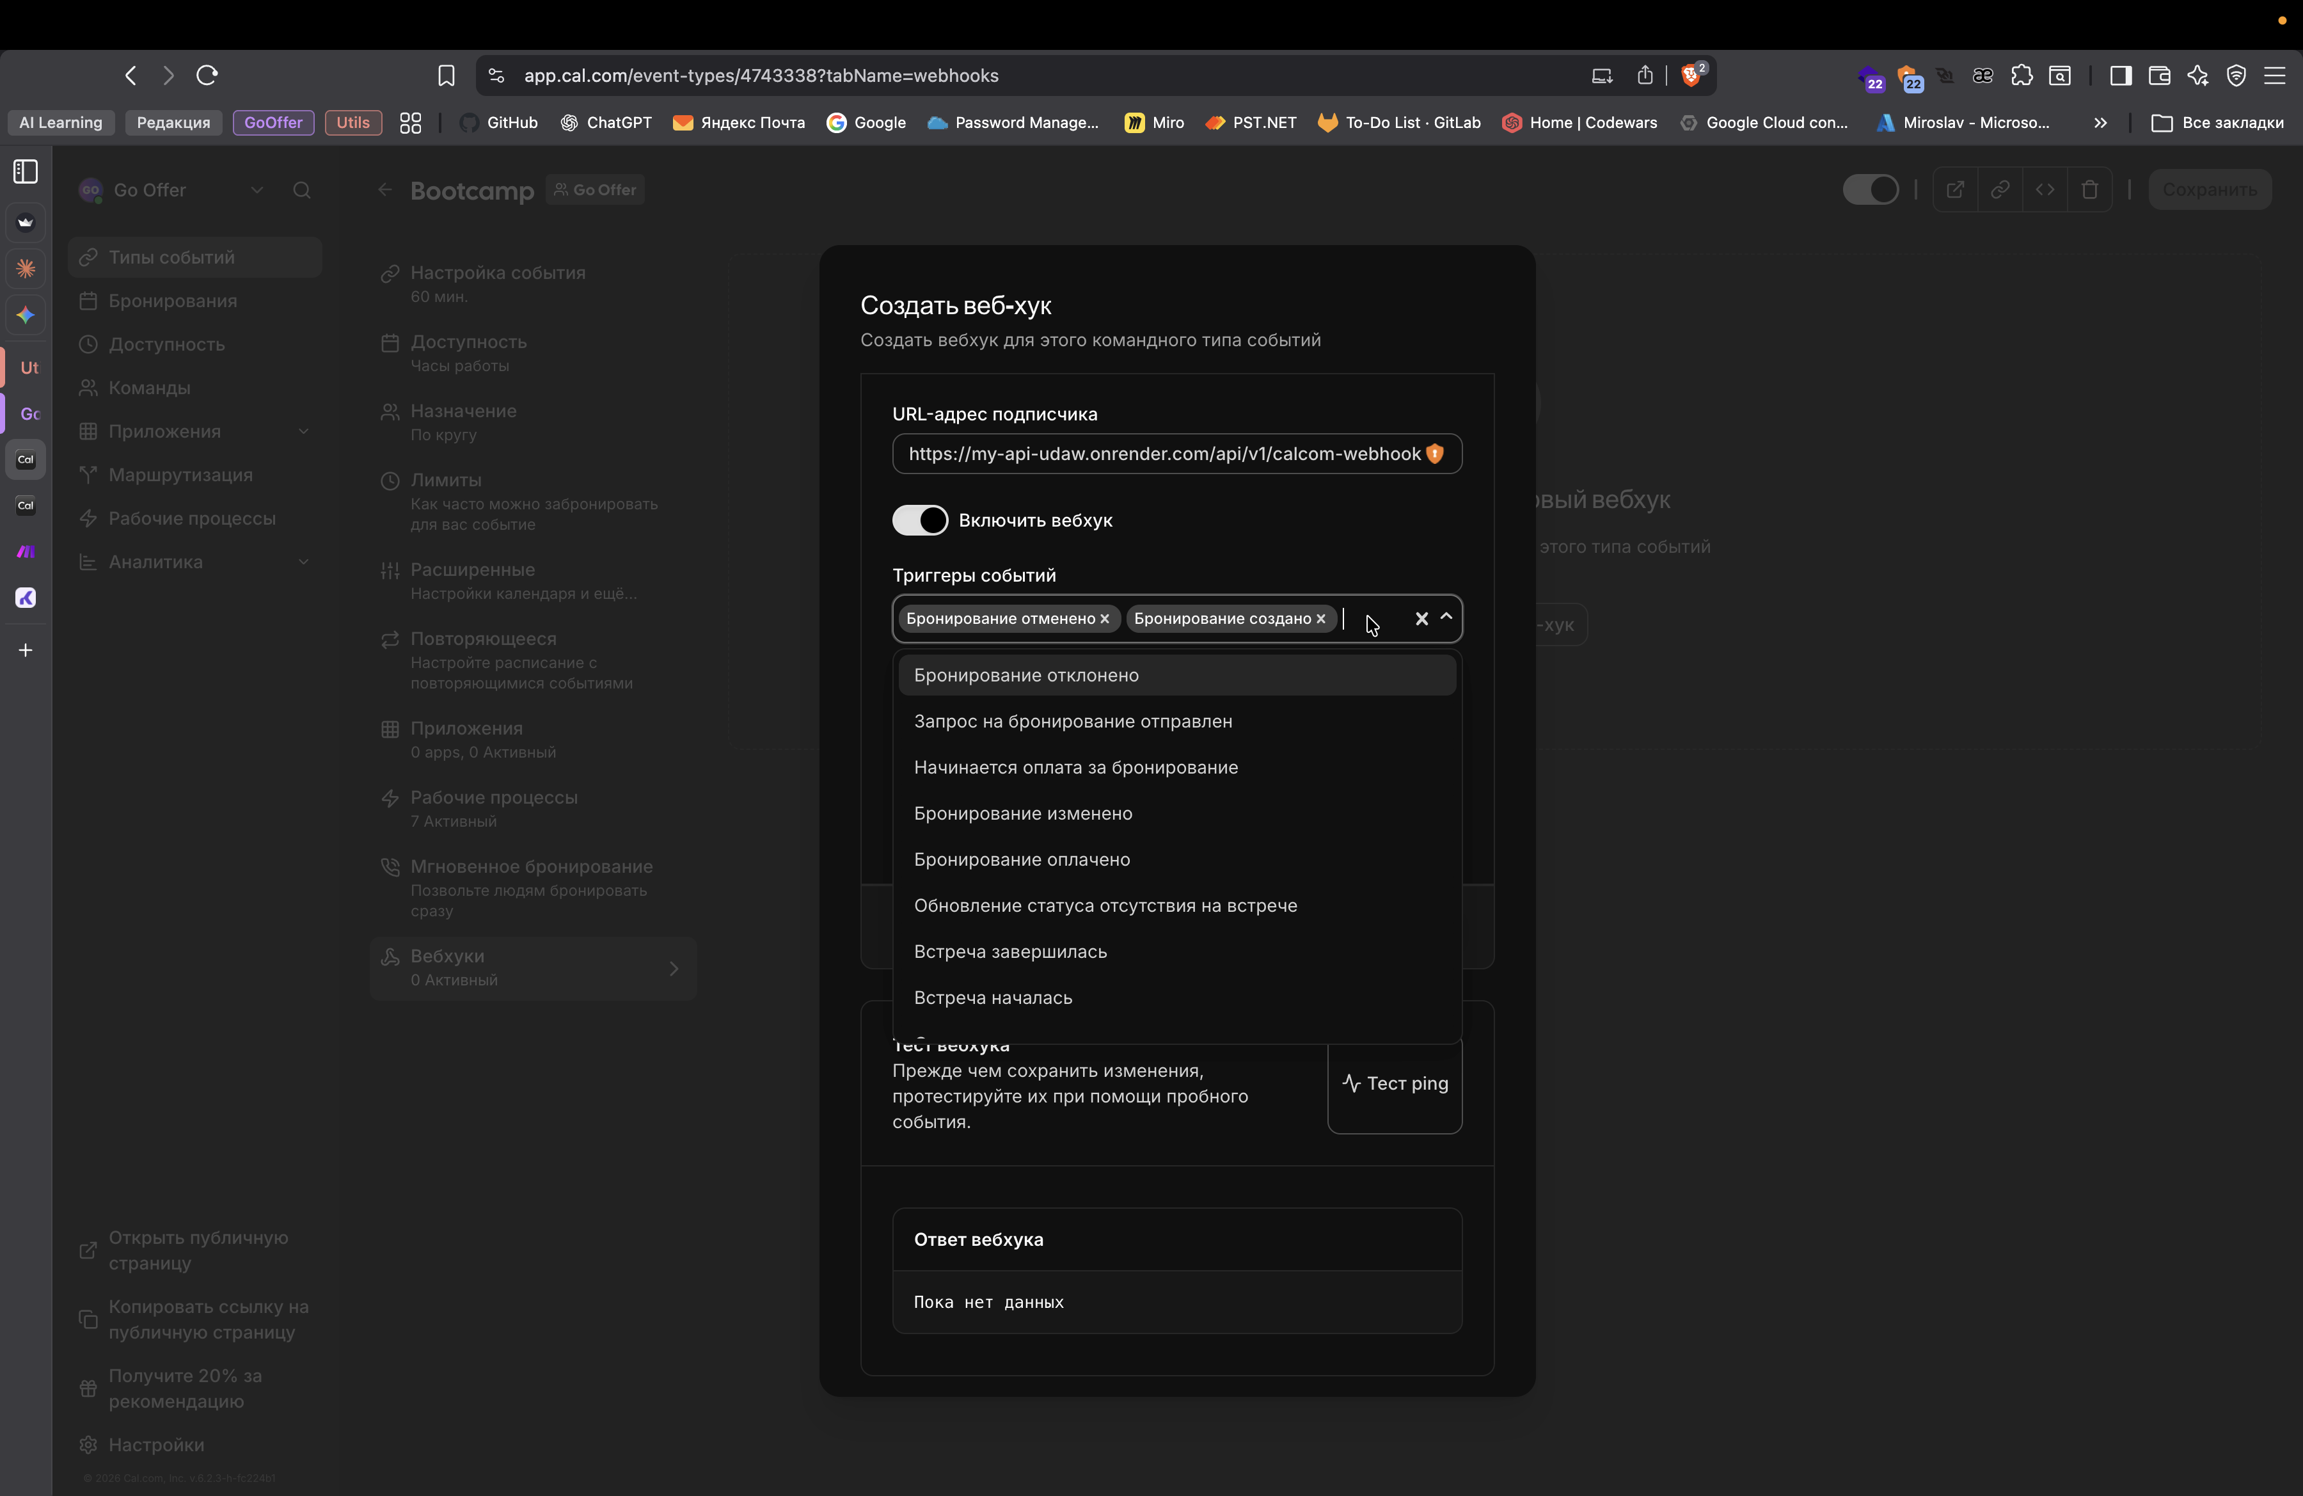Remove the 'Бронирование создано' trigger tag
Screen dimensions: 2303x1496
[x=1321, y=619]
